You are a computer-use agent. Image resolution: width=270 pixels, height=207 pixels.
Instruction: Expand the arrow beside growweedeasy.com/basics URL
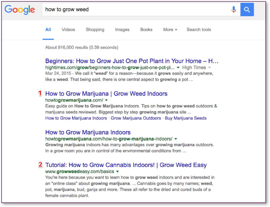118,172
